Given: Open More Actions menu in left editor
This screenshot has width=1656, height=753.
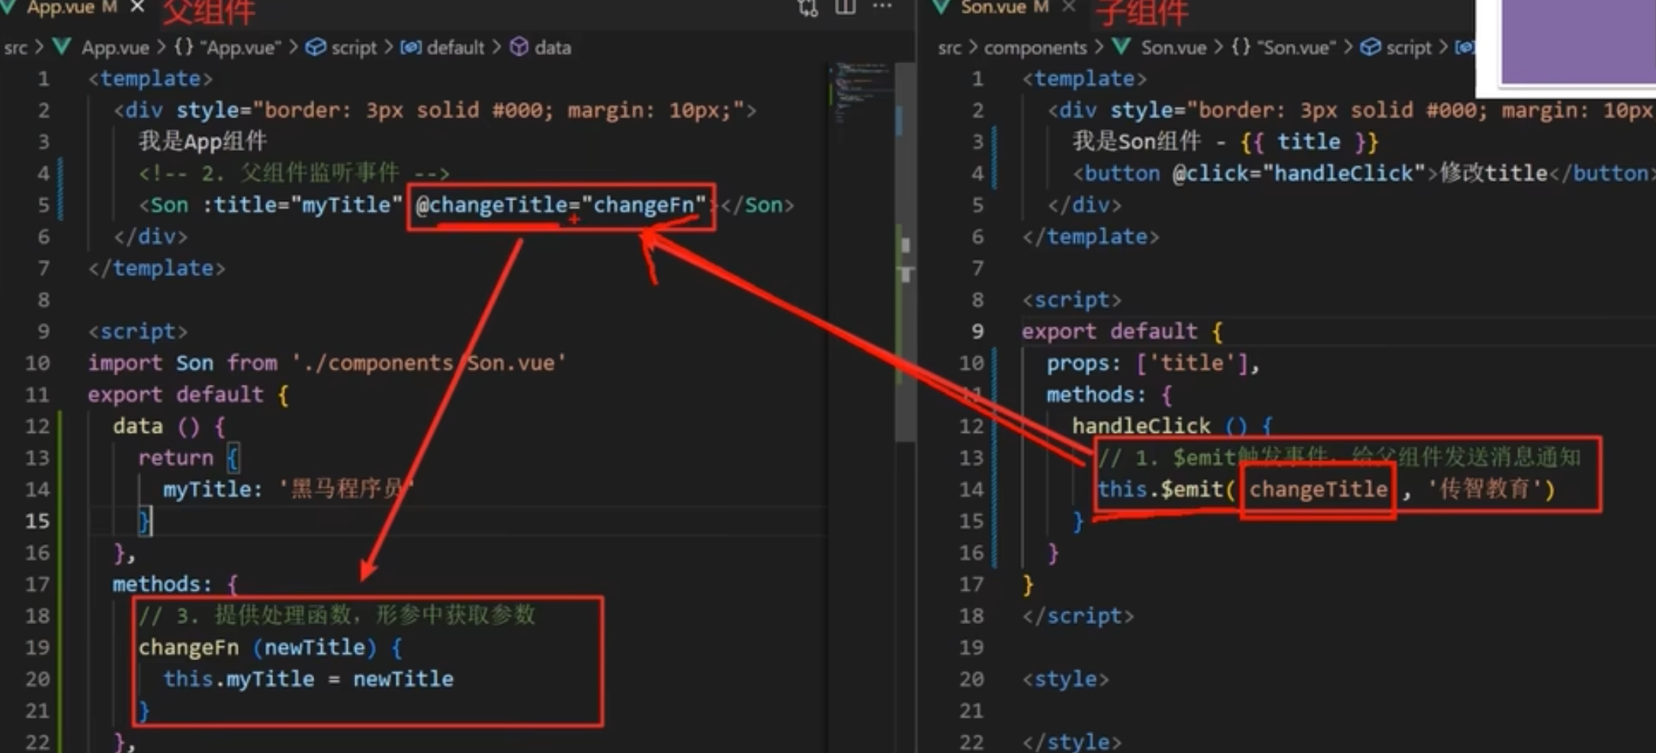Looking at the screenshot, I should [x=882, y=7].
